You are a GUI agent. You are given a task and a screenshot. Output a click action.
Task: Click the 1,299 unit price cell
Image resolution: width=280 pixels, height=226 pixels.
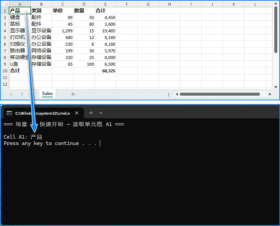point(63,31)
